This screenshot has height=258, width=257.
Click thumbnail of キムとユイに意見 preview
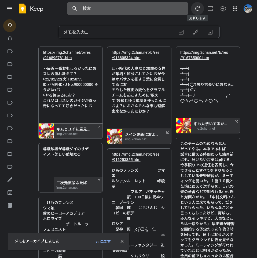tap(46, 131)
